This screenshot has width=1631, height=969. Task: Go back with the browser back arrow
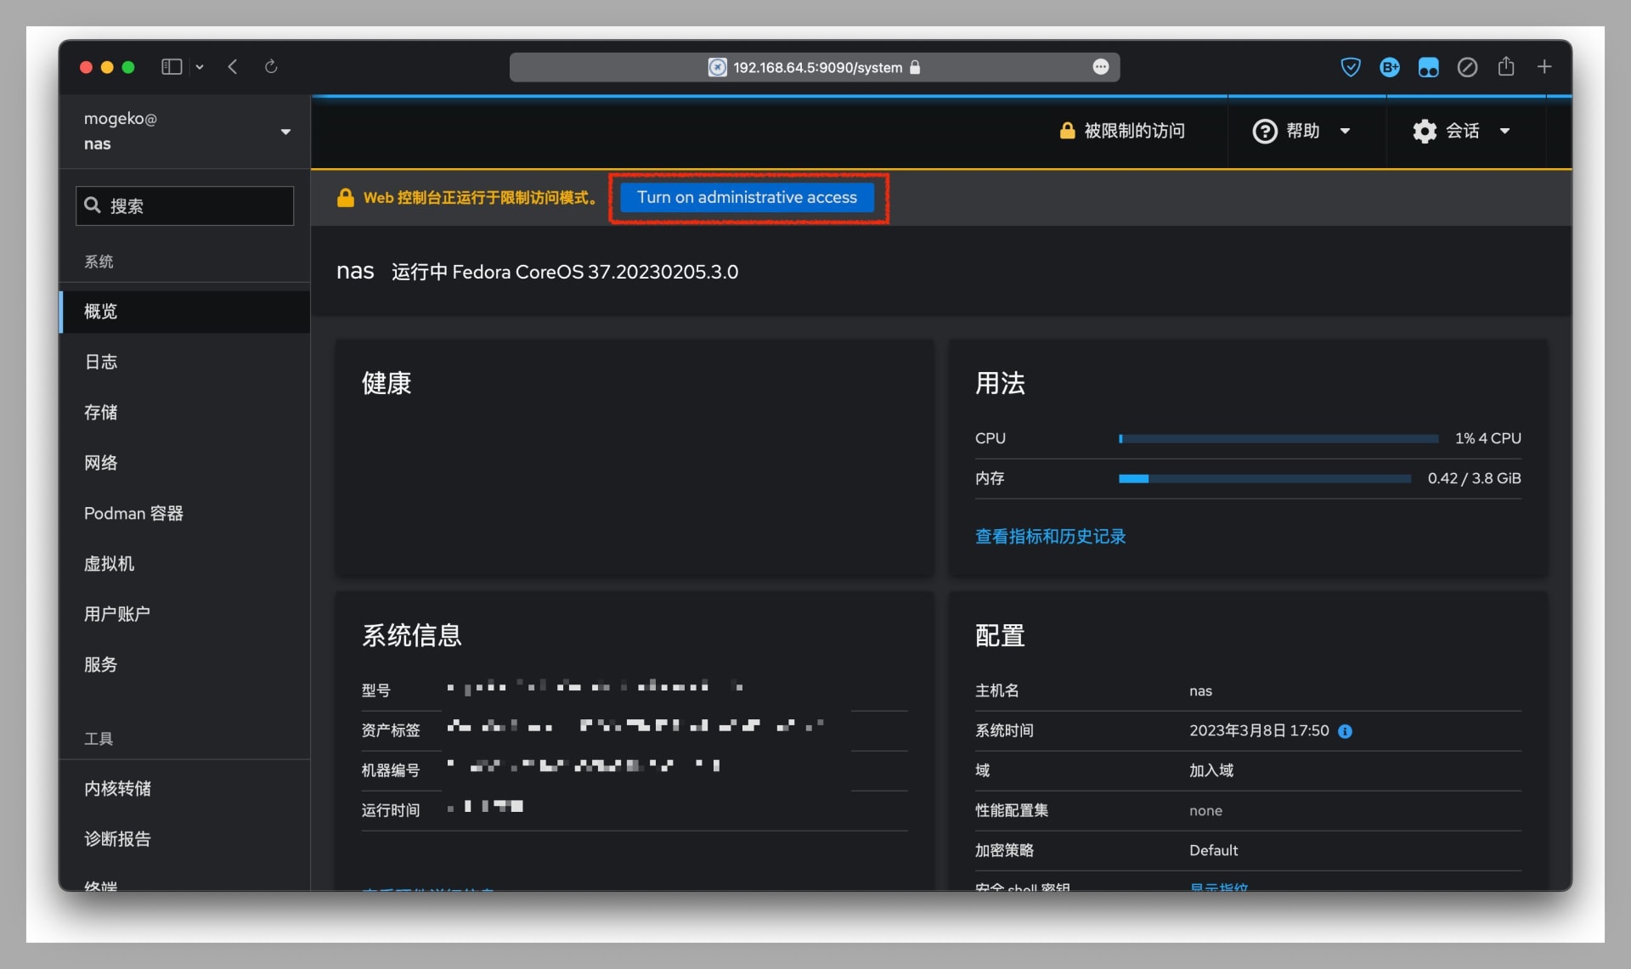point(233,66)
